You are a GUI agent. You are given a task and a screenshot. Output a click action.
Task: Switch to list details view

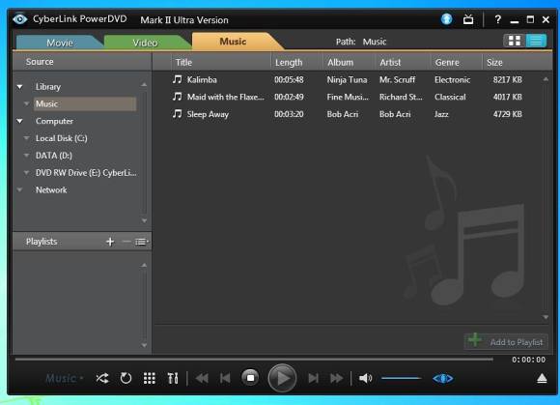pos(536,41)
